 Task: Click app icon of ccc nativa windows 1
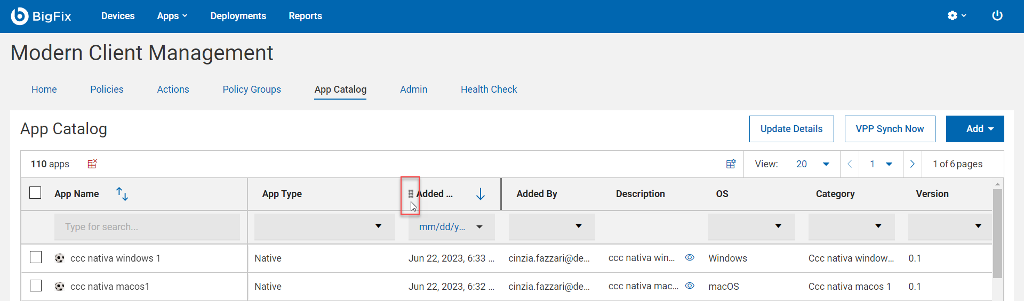point(60,258)
